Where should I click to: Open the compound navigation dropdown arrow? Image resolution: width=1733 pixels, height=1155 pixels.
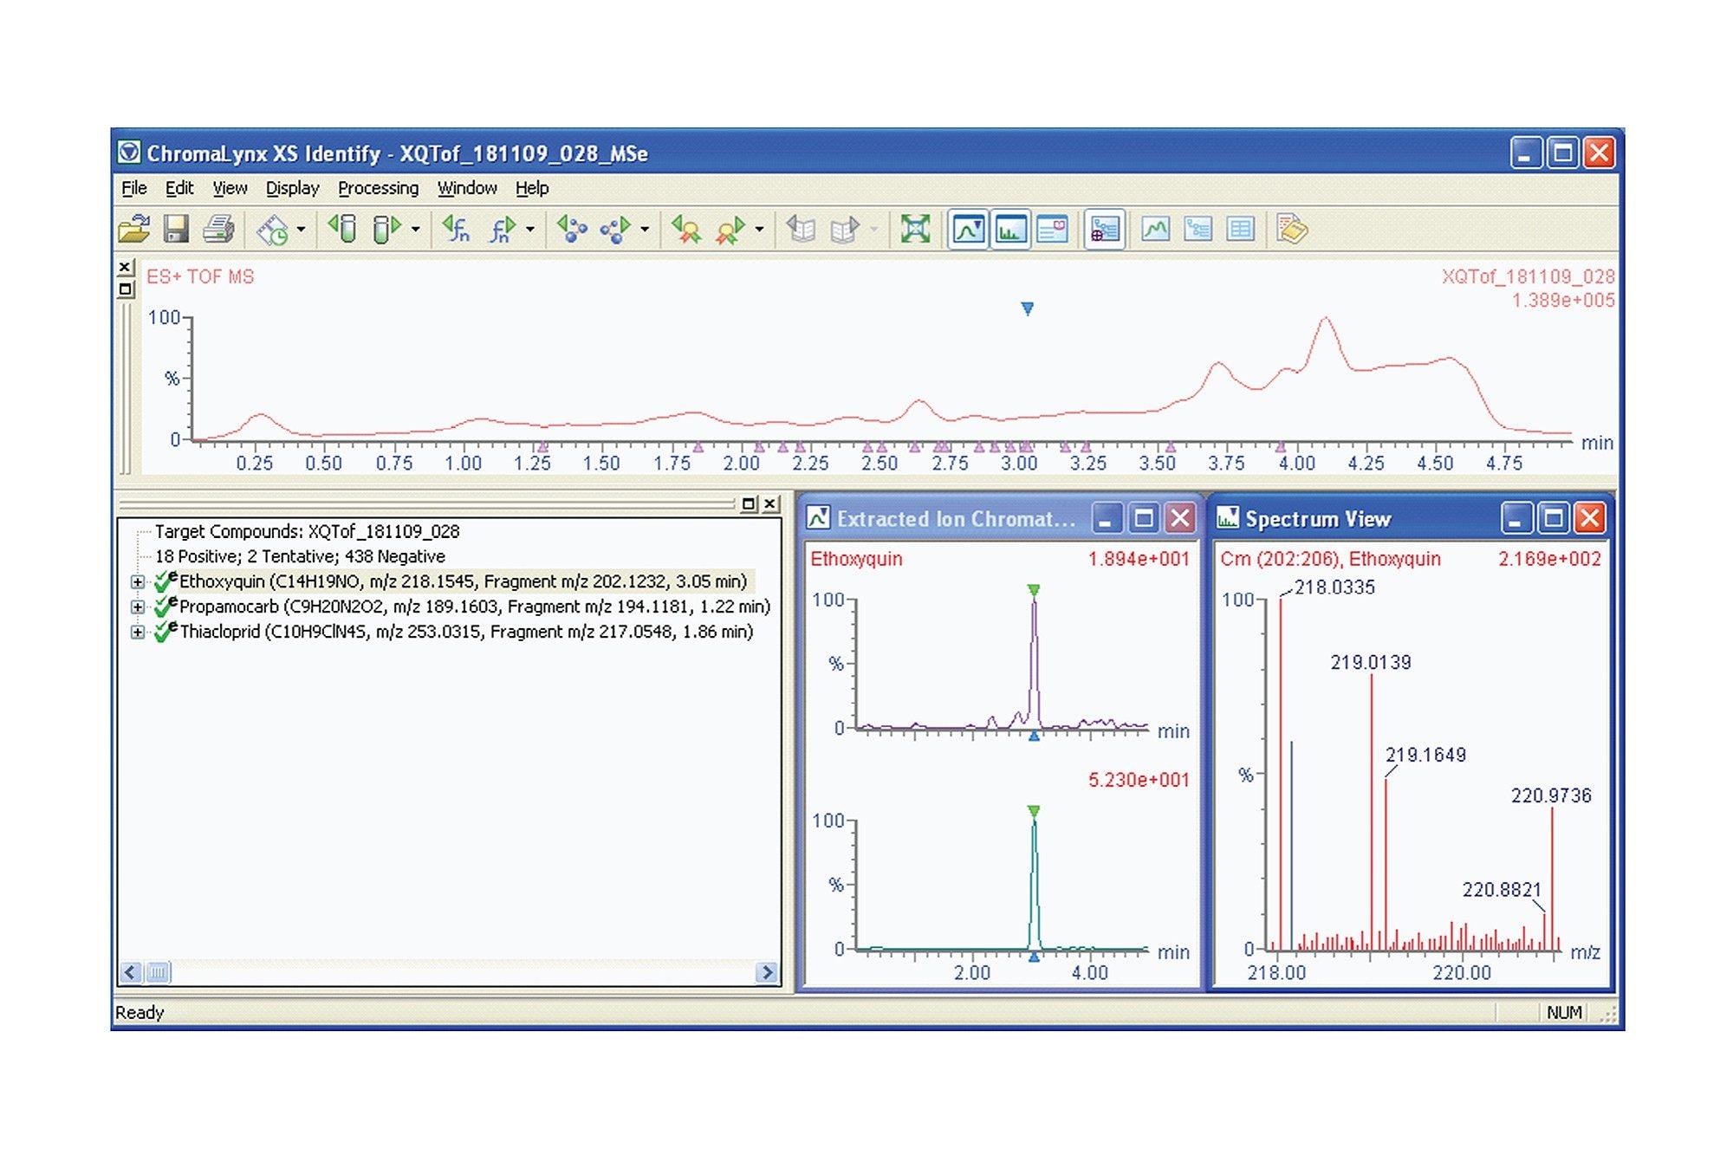643,230
